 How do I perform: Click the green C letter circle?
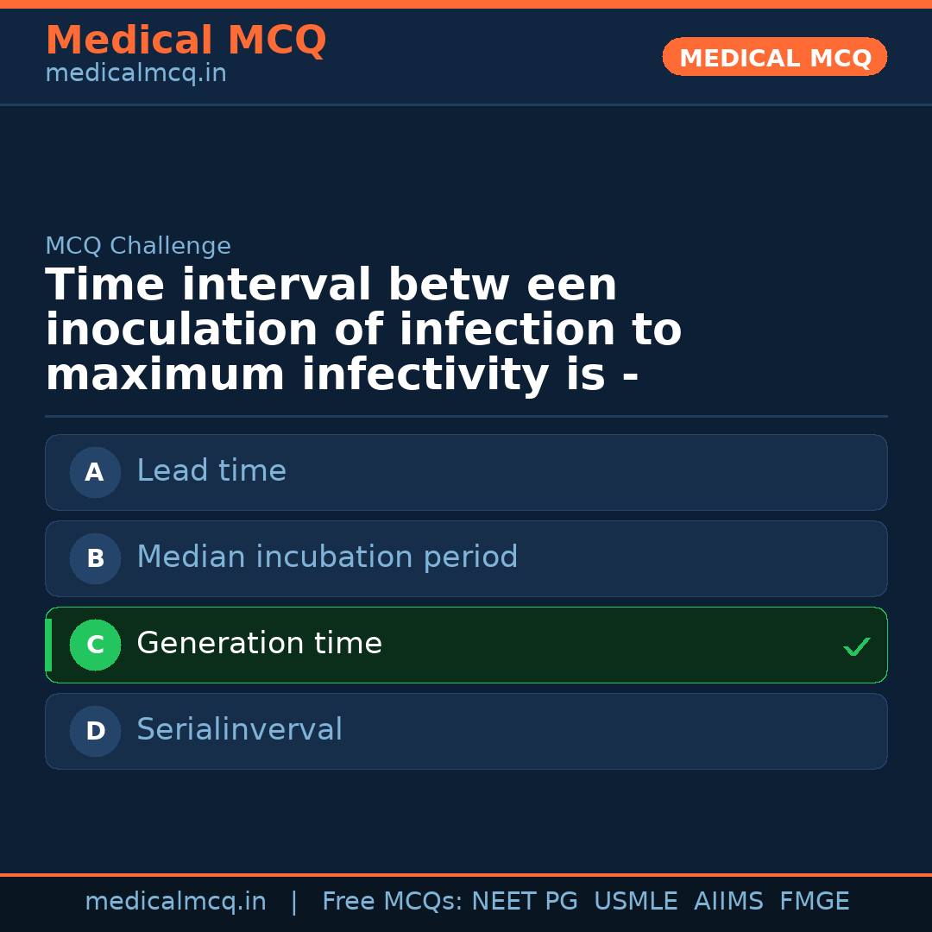click(x=95, y=645)
